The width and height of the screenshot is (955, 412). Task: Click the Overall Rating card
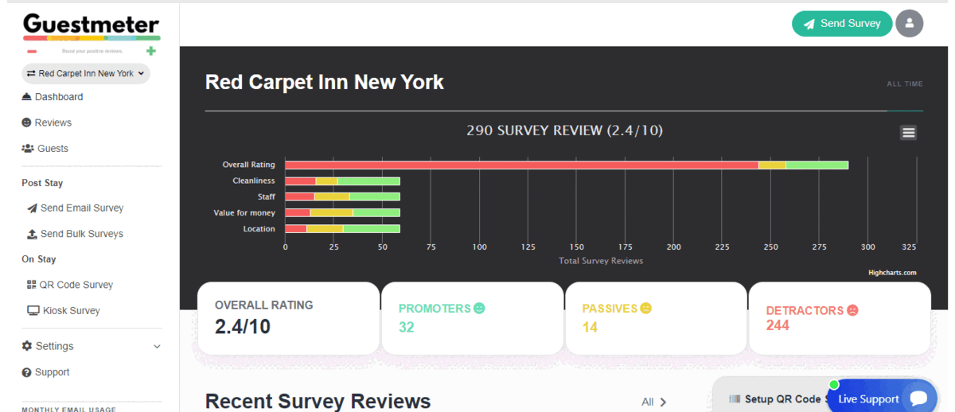tap(288, 318)
